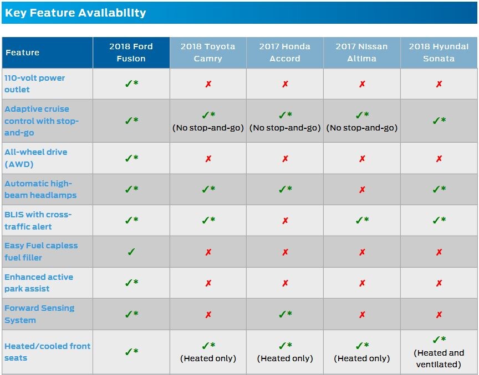Select the Easy Fuel capless check under Ford Fusion

131,252
